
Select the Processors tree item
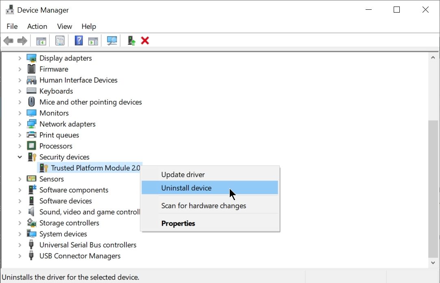click(56, 146)
